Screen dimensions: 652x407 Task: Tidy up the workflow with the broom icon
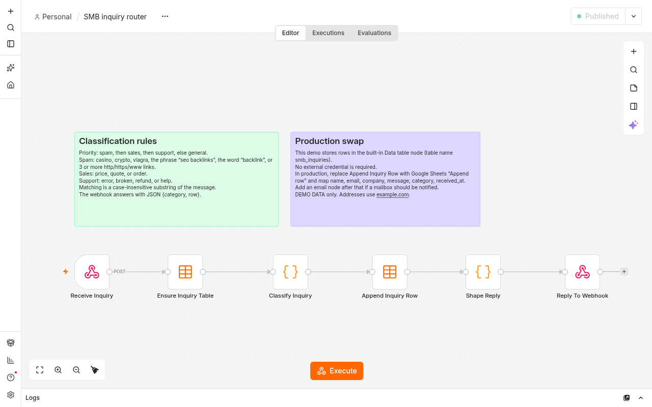click(95, 370)
